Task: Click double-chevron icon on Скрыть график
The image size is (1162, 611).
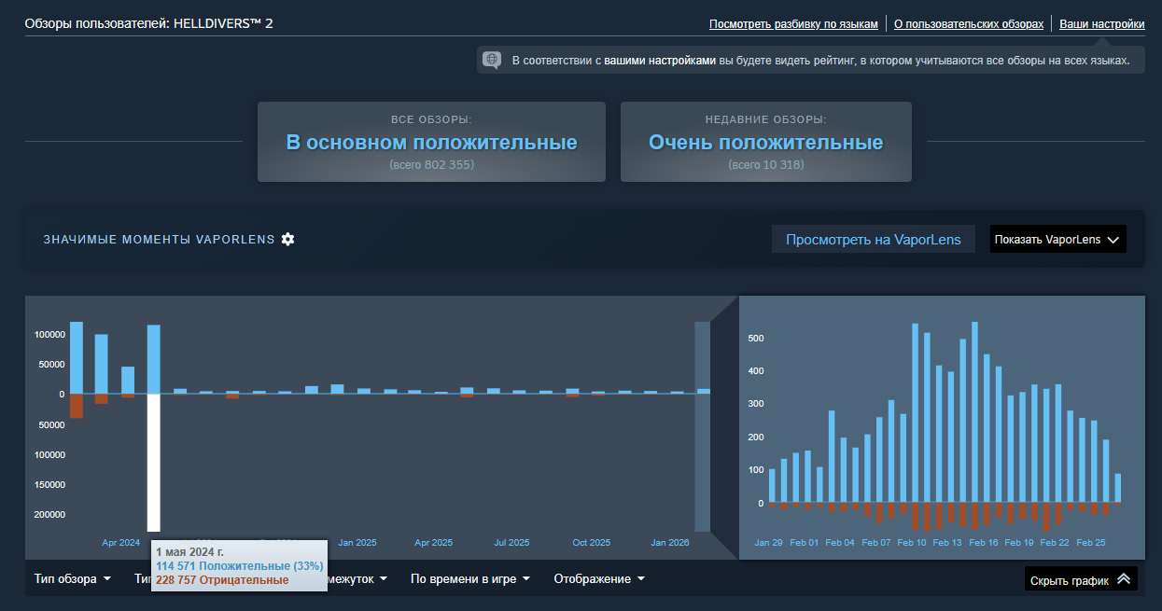Action: [x=1123, y=579]
